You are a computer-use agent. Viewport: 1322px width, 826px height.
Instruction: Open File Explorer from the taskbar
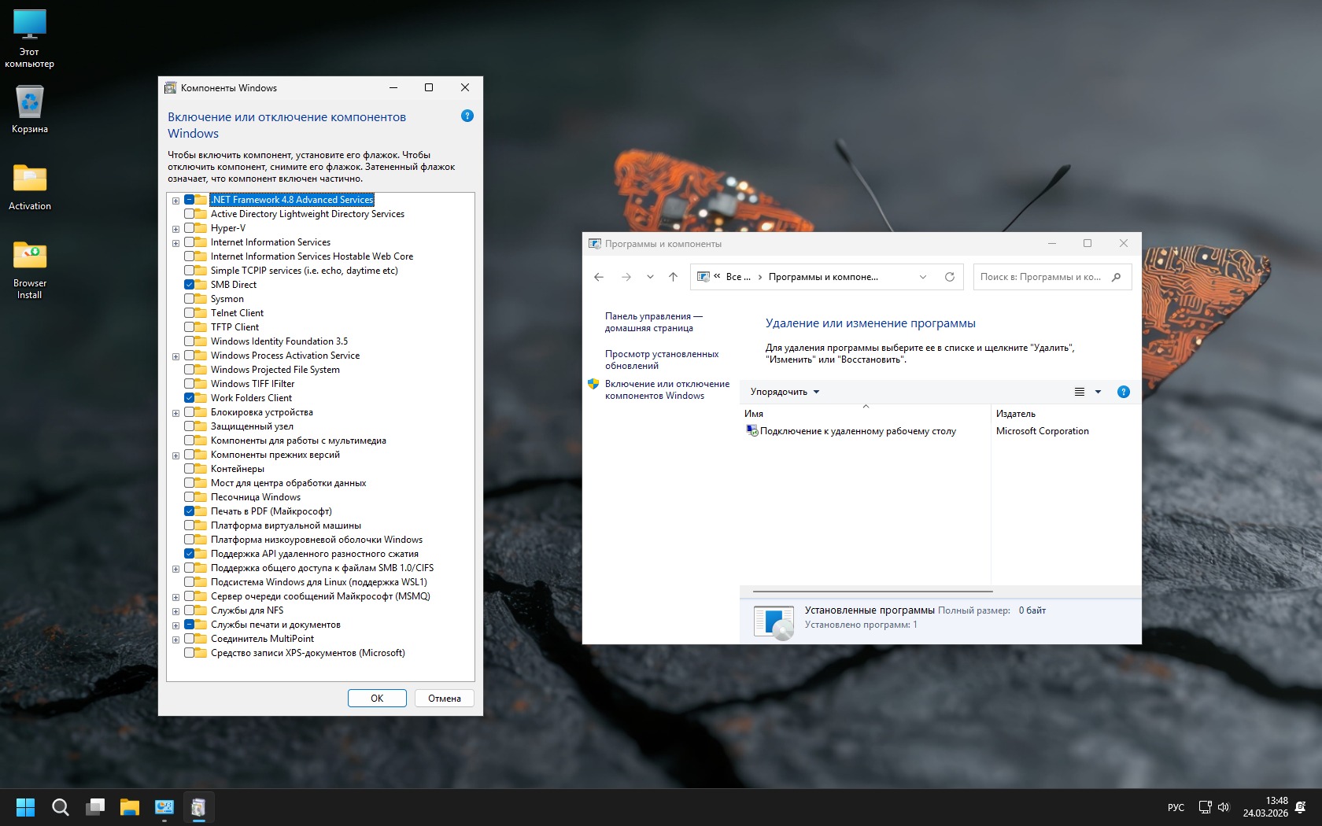click(129, 807)
